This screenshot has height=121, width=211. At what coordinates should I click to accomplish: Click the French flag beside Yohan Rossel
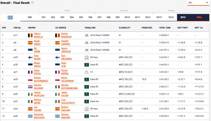click(x=30, y=72)
